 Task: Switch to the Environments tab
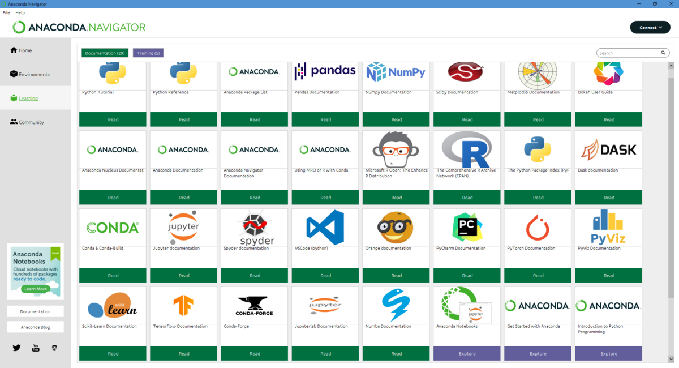tap(36, 74)
